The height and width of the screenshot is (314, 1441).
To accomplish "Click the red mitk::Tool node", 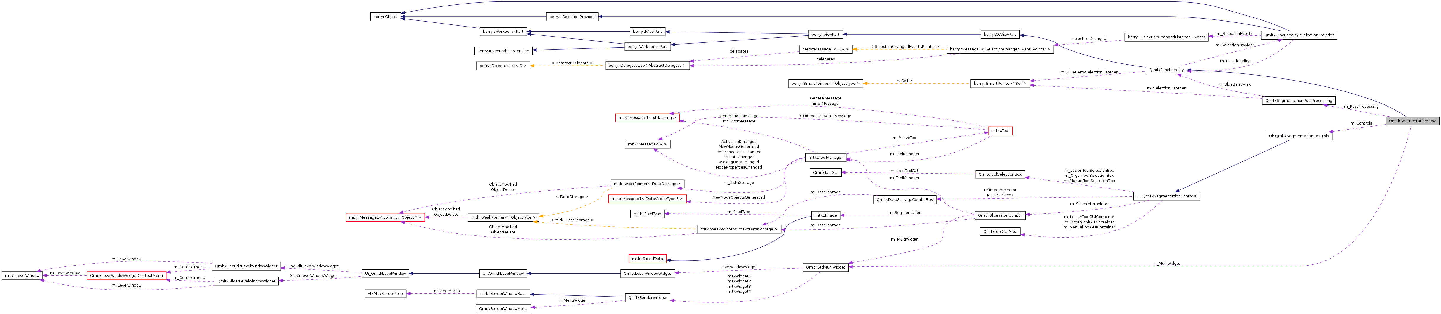I will coord(1000,131).
